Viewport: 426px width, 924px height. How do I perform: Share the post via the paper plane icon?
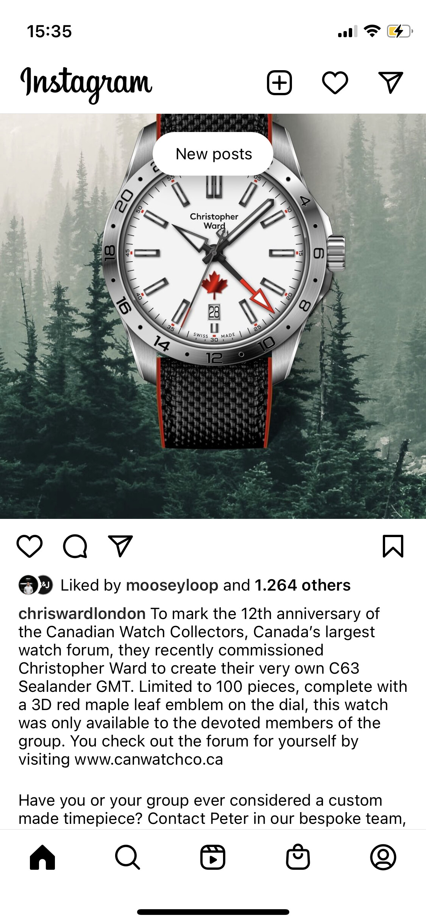point(120,546)
